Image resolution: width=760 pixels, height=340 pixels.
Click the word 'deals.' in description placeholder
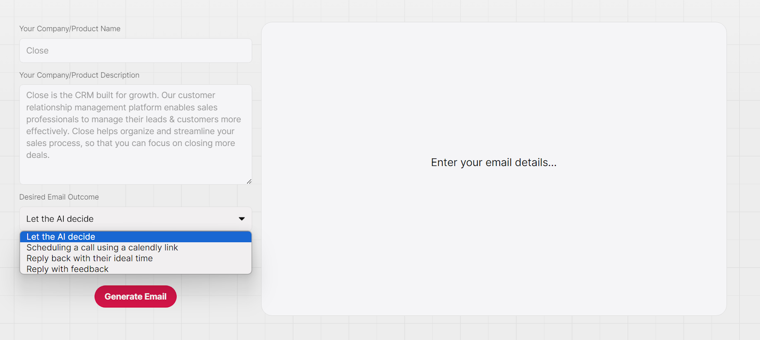click(38, 155)
